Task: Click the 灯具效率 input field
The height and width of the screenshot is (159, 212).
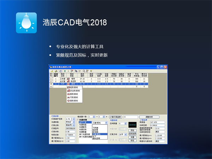Action: [70, 132]
